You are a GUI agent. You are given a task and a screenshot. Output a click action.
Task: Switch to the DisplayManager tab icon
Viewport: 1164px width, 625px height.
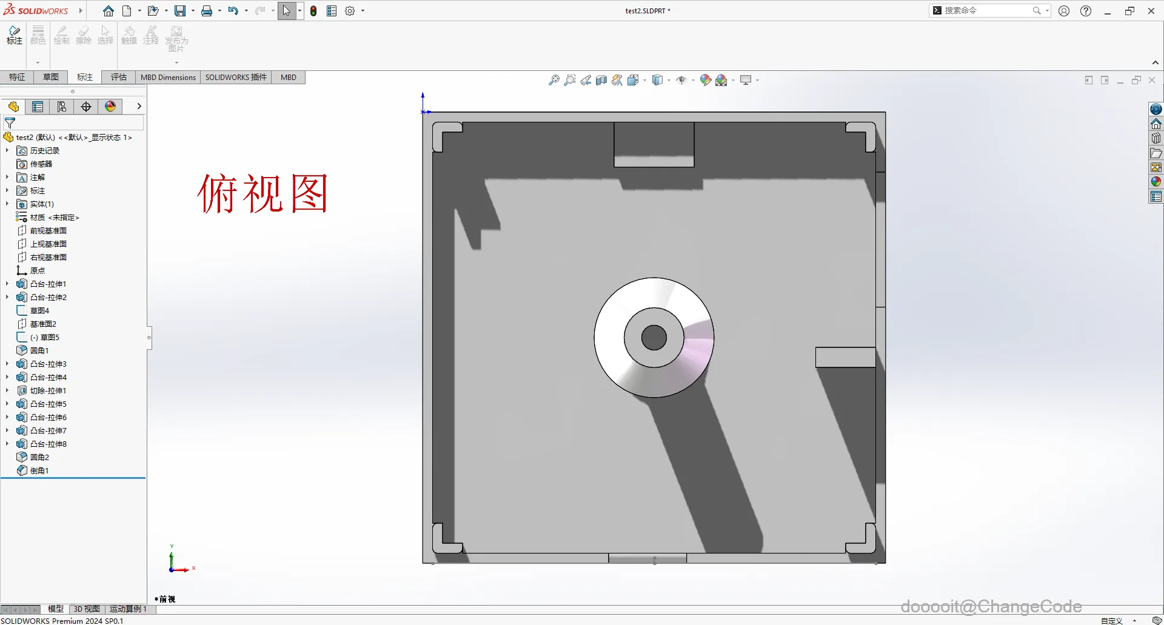click(x=110, y=107)
